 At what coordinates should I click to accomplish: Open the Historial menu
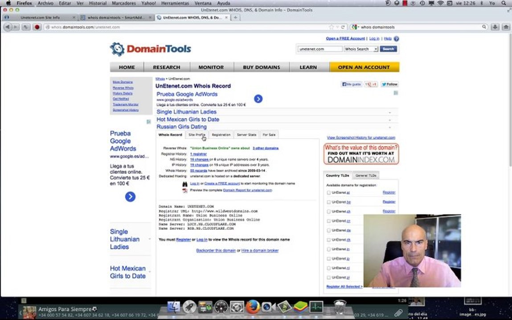click(x=98, y=3)
